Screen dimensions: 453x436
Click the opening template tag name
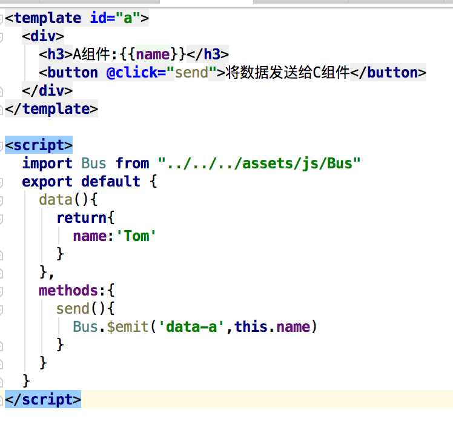tap(48, 19)
